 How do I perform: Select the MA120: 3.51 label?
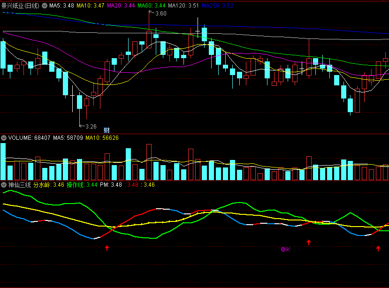[183, 6]
